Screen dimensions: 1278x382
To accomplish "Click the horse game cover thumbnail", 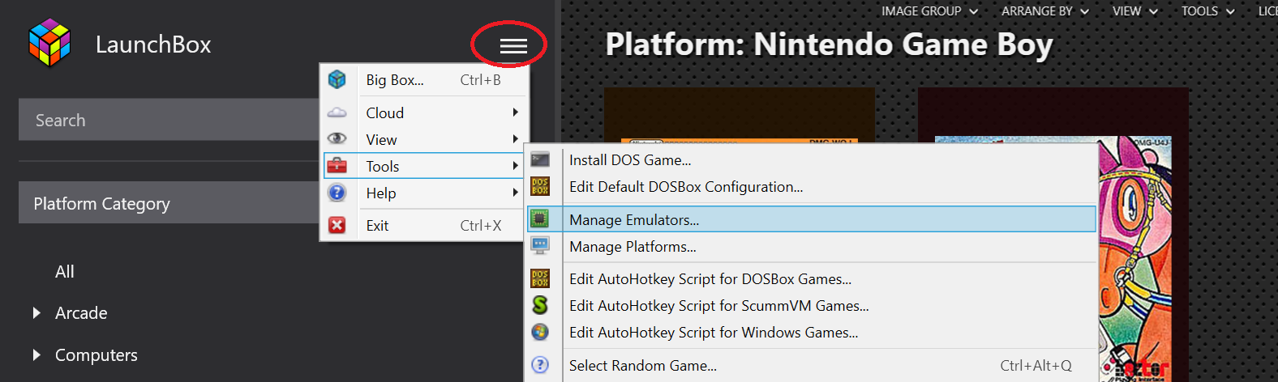I will click(1135, 259).
